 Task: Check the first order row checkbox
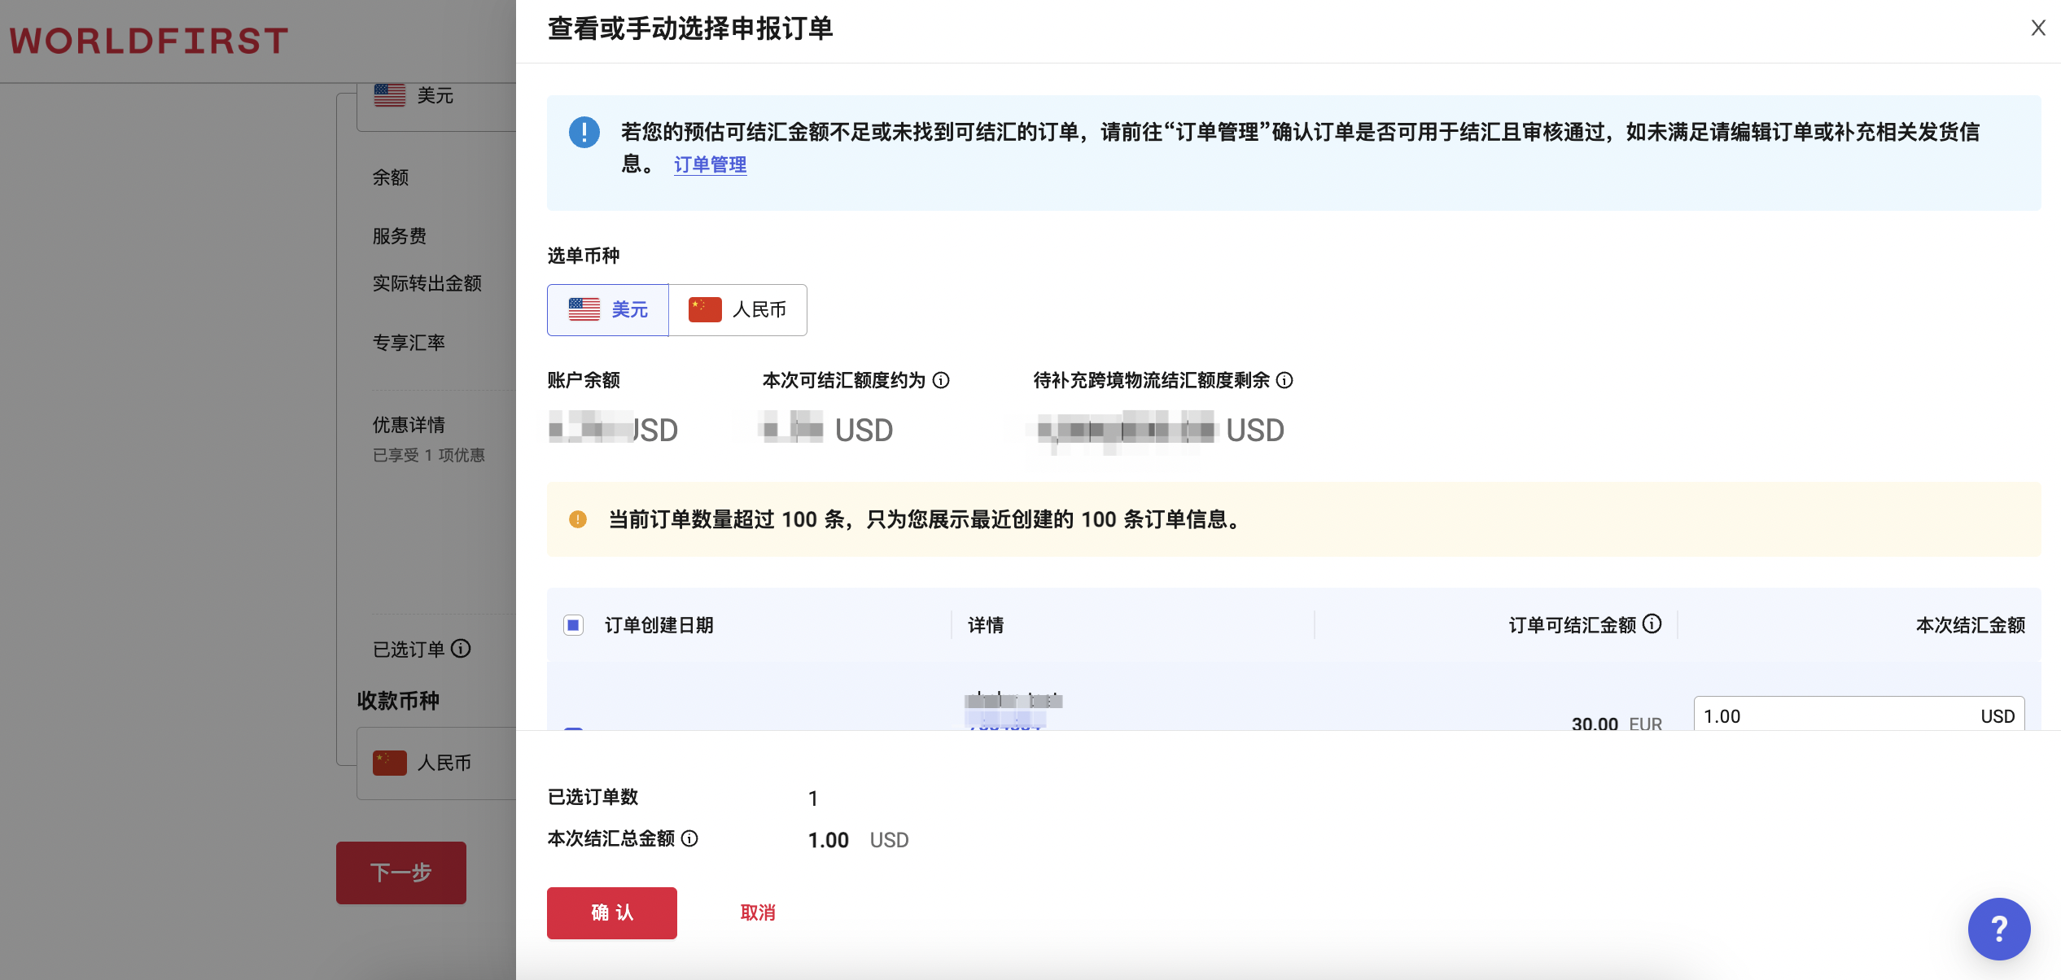(572, 731)
